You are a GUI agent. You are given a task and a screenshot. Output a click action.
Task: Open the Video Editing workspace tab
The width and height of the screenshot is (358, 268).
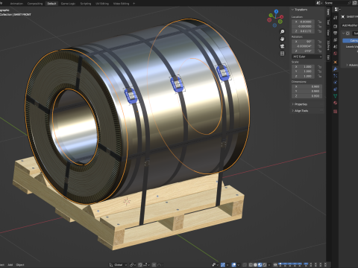click(x=121, y=4)
